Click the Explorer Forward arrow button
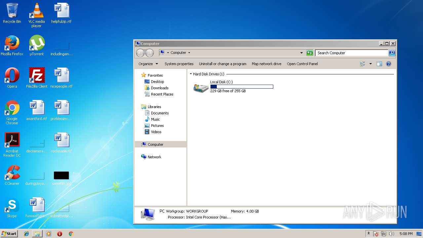The image size is (423, 238). (x=149, y=53)
